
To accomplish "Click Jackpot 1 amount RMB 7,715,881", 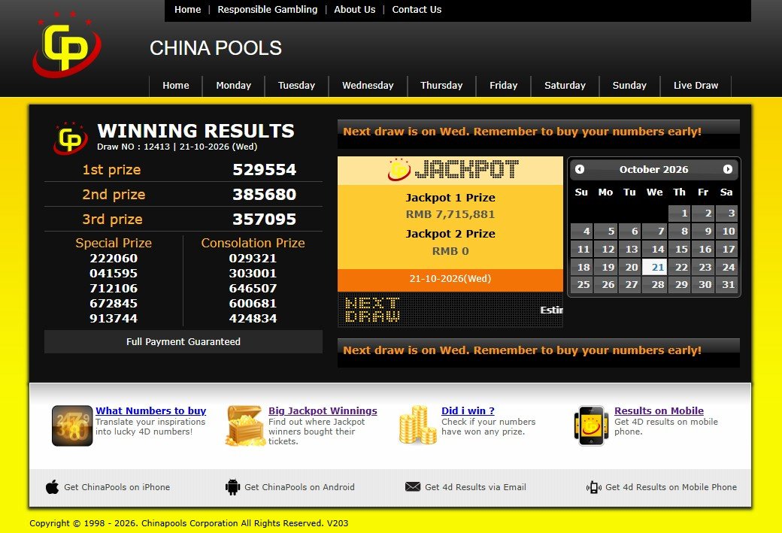I will [x=450, y=214].
